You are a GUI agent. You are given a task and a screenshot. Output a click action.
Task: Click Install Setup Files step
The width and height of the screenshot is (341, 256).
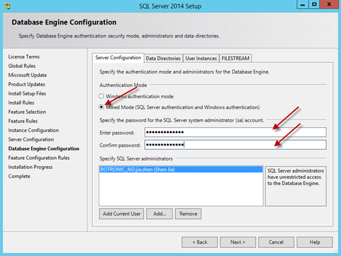[27, 94]
